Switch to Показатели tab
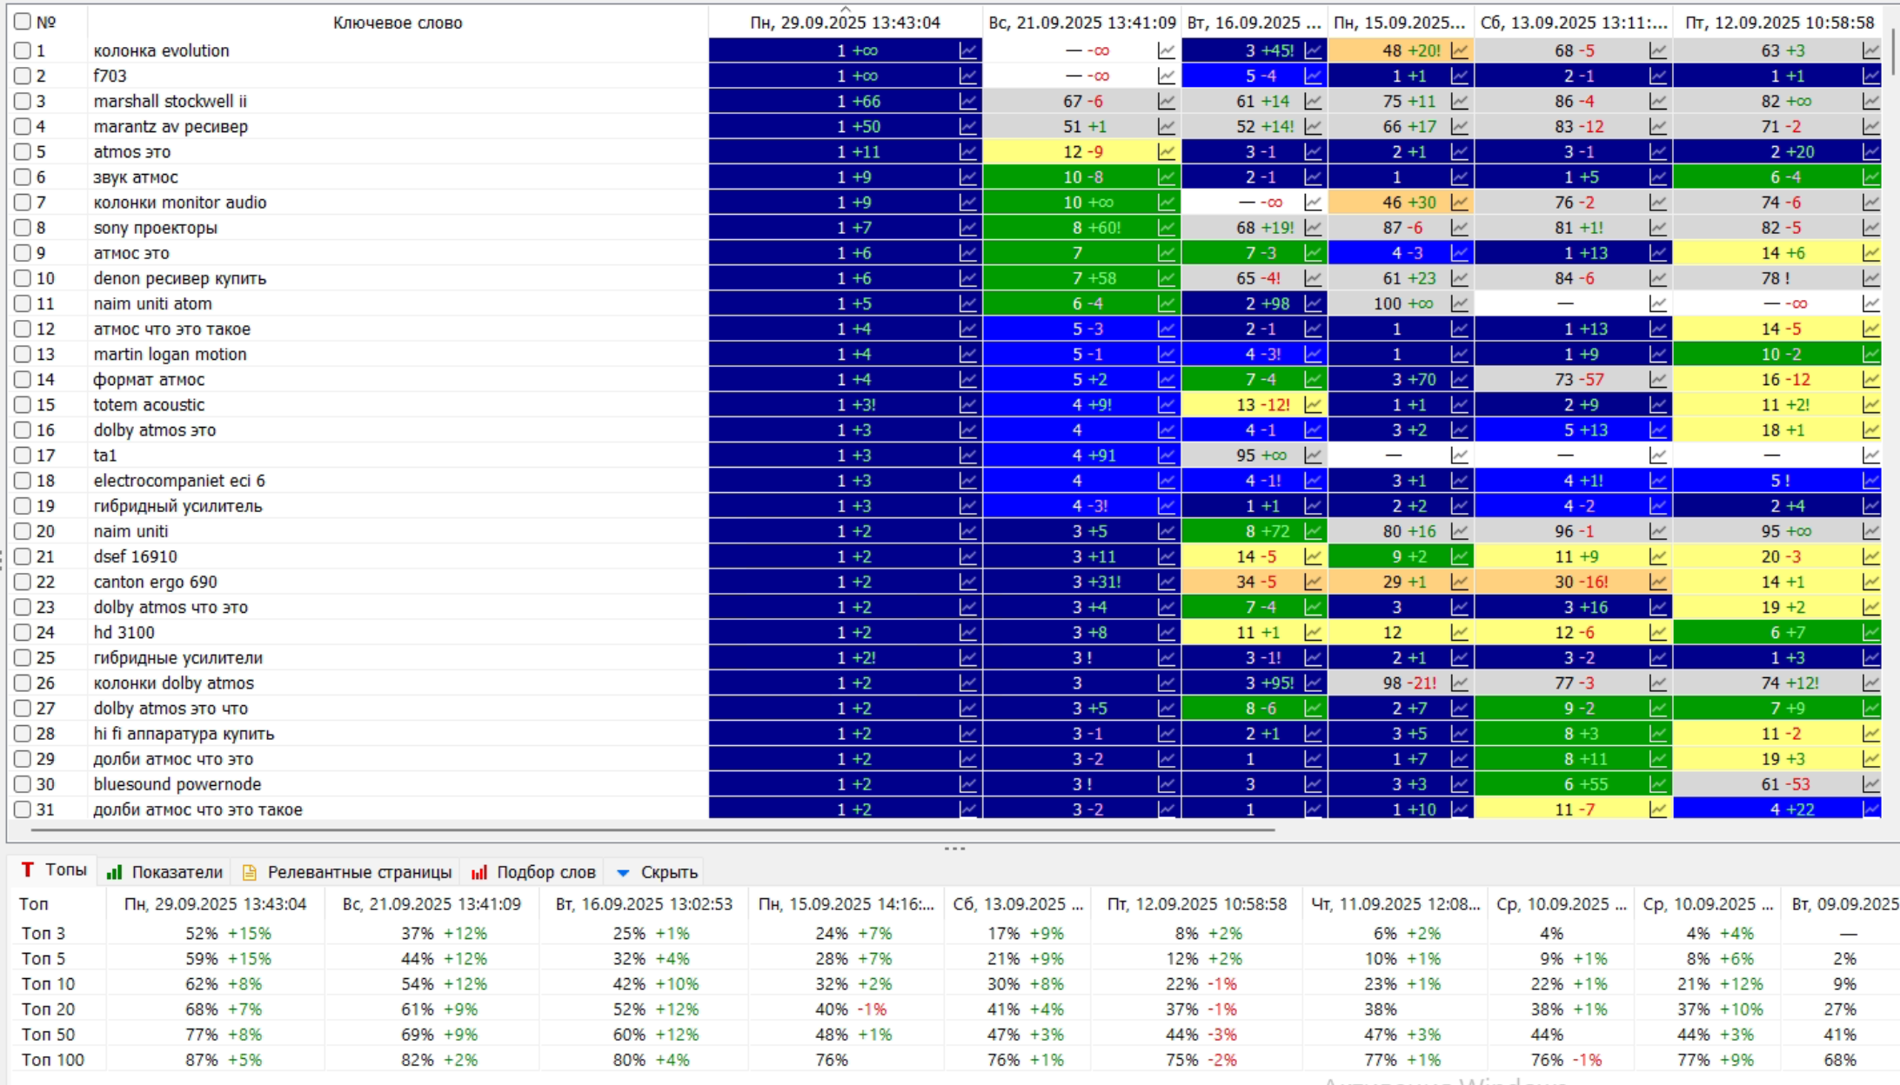The image size is (1900, 1085). click(164, 872)
